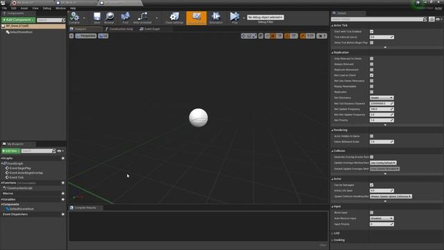Toggle Start with Tick Enabled checkbox

click(372, 31)
